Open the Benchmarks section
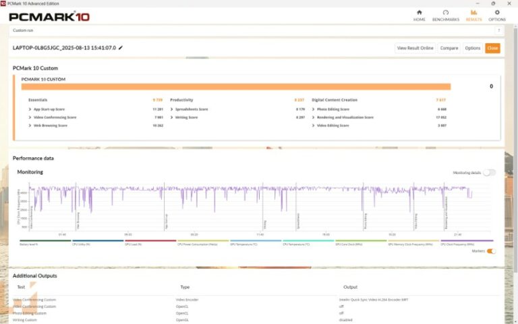The image size is (518, 324). tap(445, 15)
